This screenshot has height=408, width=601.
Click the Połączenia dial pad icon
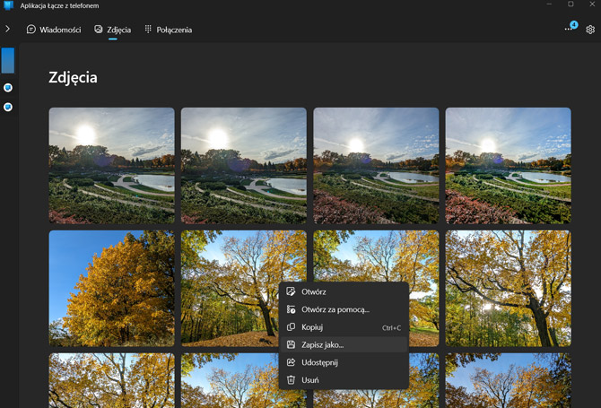click(x=148, y=29)
